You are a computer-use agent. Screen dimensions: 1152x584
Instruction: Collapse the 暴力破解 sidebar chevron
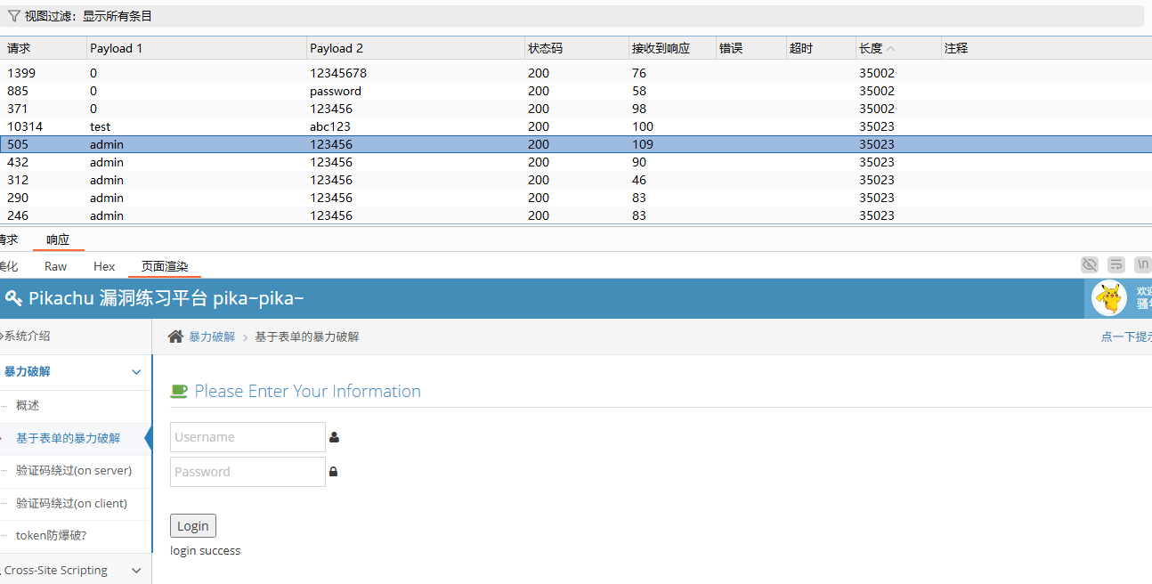136,372
